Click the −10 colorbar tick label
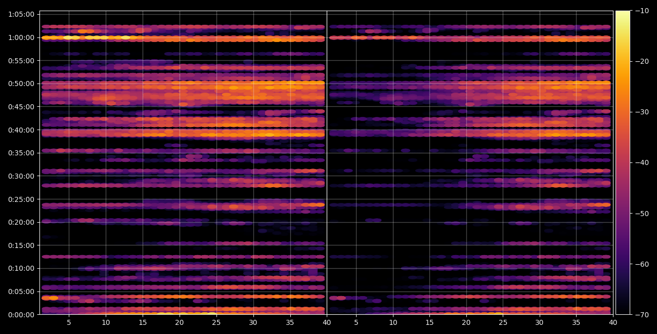This screenshot has width=657, height=334. click(642, 11)
